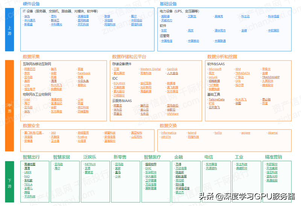Screen dimensions: 301x206
Task: Click the 中国联通 link
Action: [220, 41]
